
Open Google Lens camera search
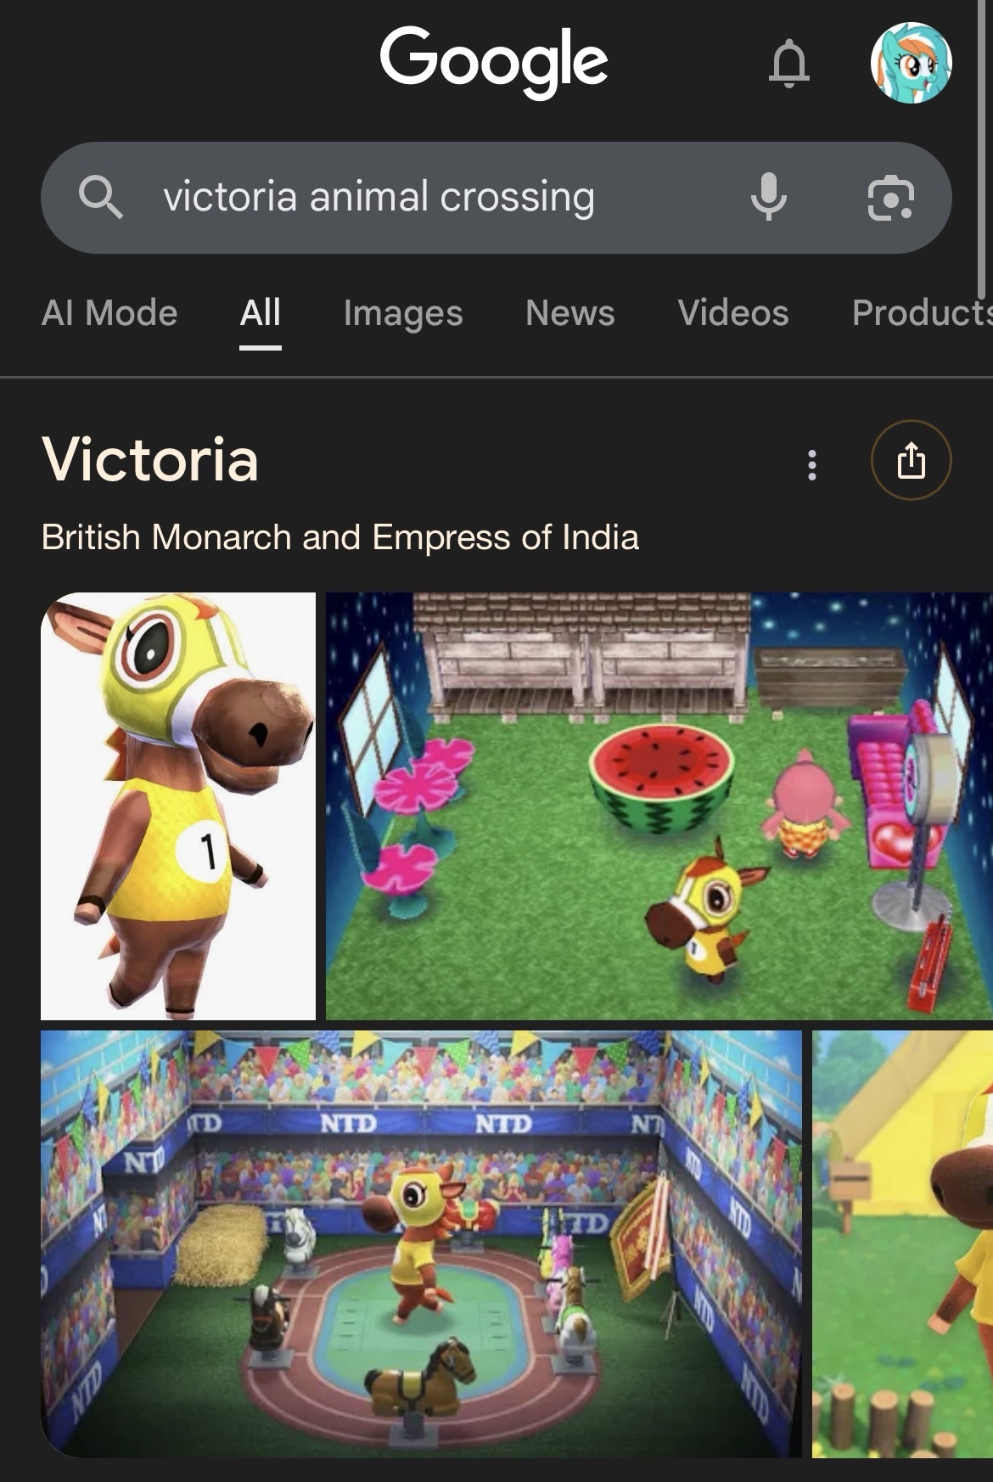890,198
